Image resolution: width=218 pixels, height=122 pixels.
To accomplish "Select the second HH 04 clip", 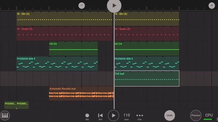I will click(x=147, y=49).
